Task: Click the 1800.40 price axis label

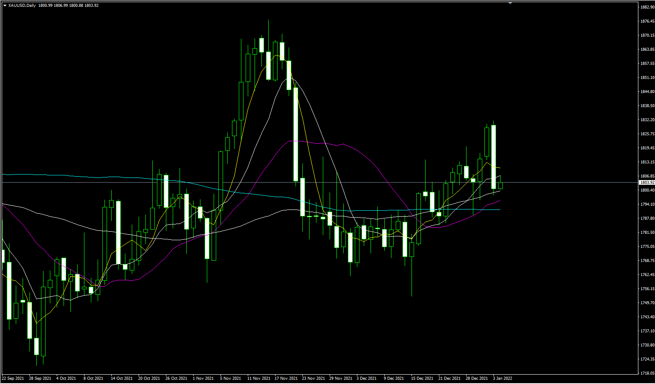Action: 646,190
